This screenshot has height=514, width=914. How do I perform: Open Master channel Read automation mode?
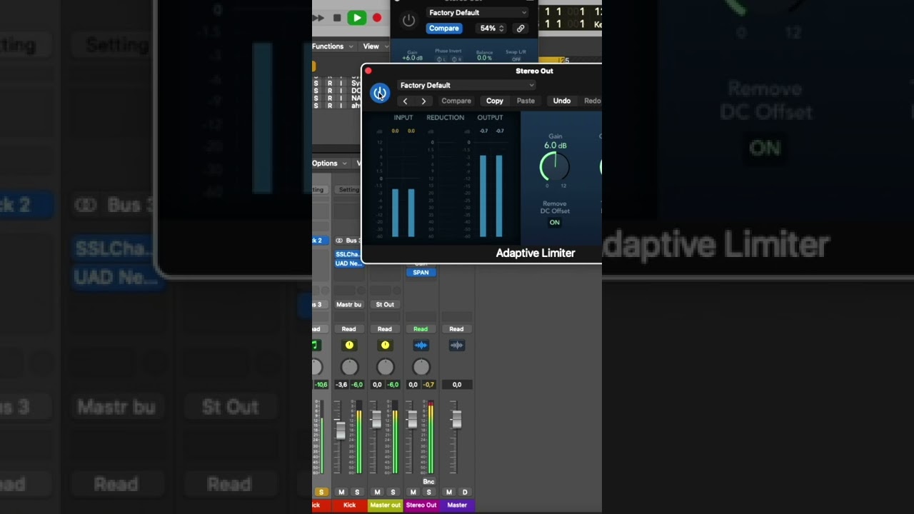[456, 329]
